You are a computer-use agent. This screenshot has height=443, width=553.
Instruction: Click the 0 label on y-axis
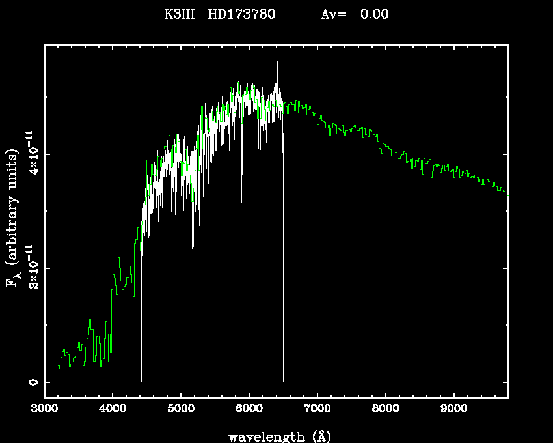pos(32,382)
